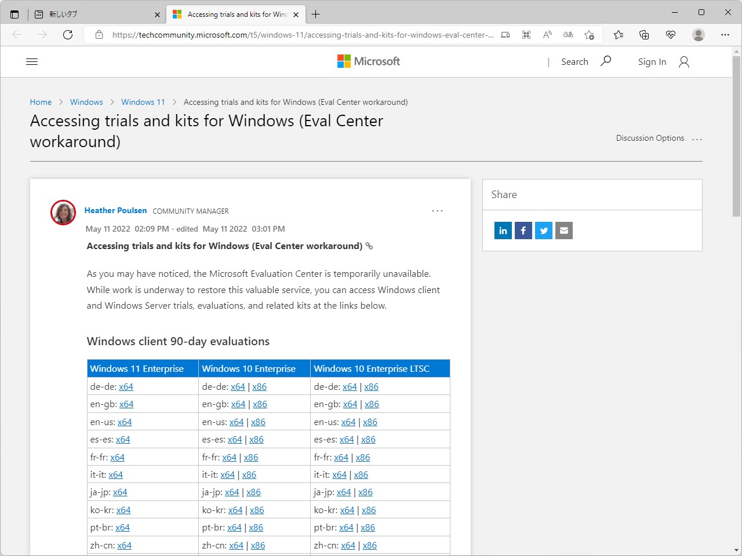Share post on Twitter
The image size is (742, 556).
click(x=544, y=231)
